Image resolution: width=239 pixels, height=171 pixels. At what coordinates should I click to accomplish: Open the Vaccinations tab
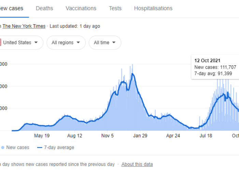tap(81, 8)
